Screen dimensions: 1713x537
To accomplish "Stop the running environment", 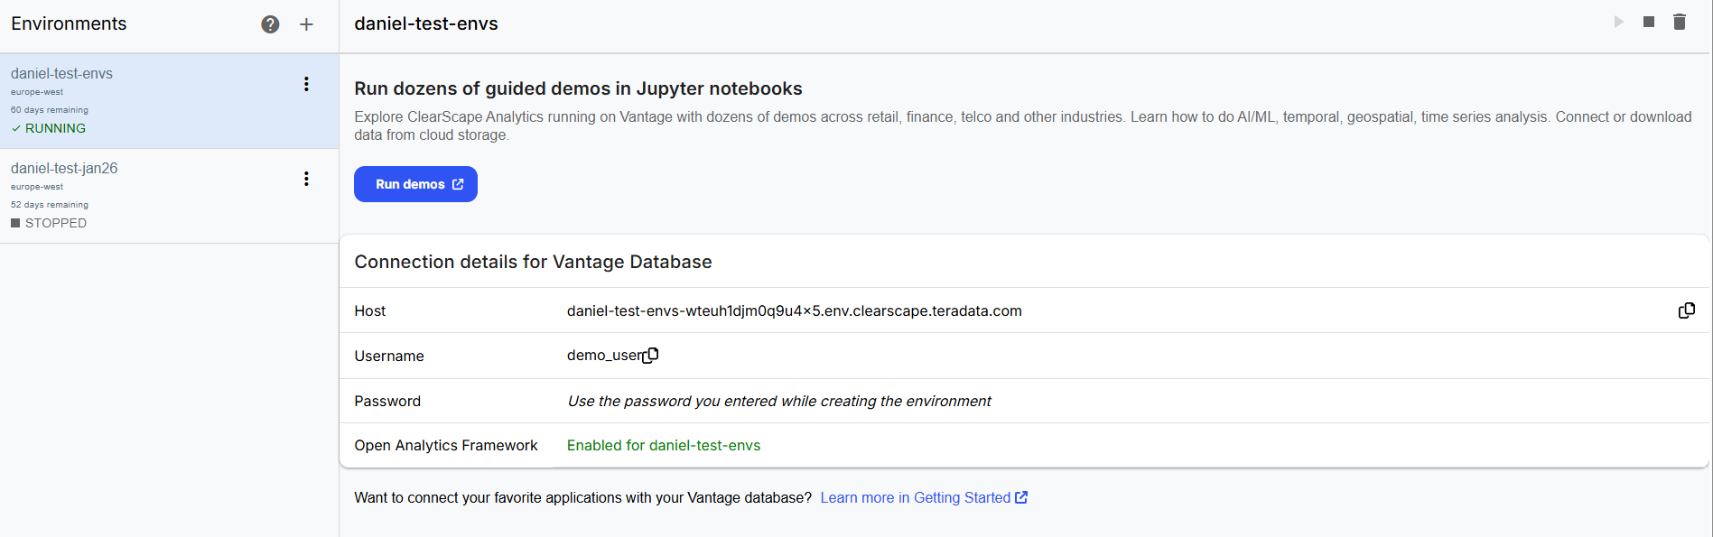I will coord(1649,22).
